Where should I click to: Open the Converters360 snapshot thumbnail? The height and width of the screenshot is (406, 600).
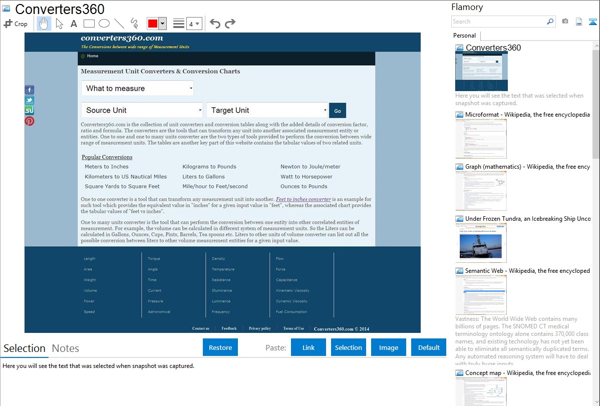coord(481,72)
